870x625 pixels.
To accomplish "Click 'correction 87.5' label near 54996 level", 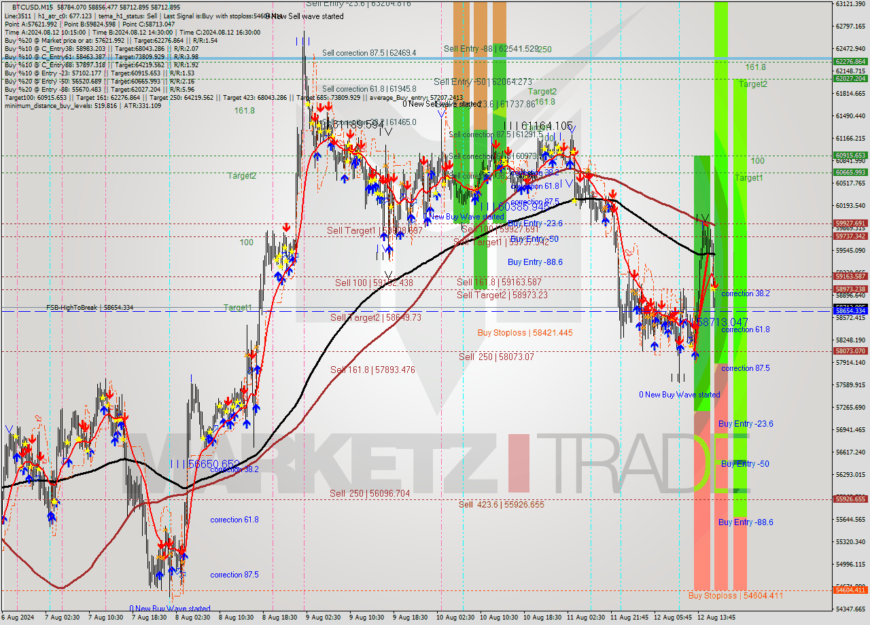I will pos(234,575).
